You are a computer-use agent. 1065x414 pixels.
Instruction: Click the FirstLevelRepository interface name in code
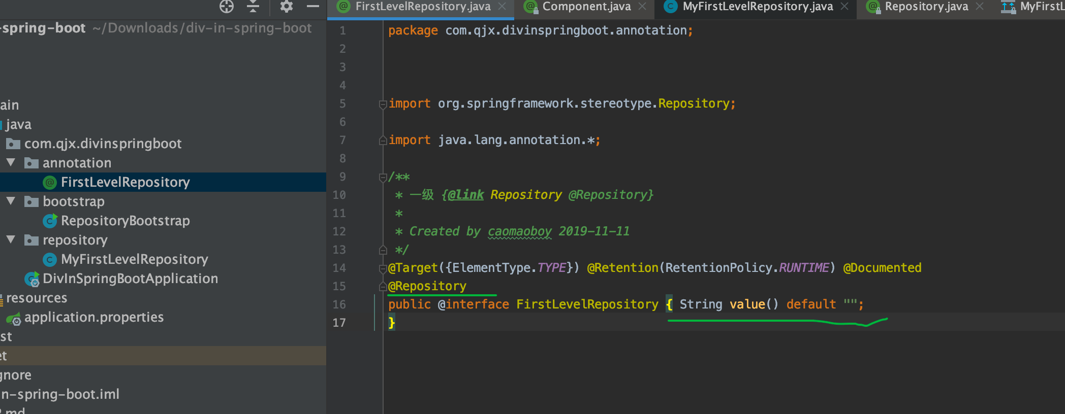(587, 304)
